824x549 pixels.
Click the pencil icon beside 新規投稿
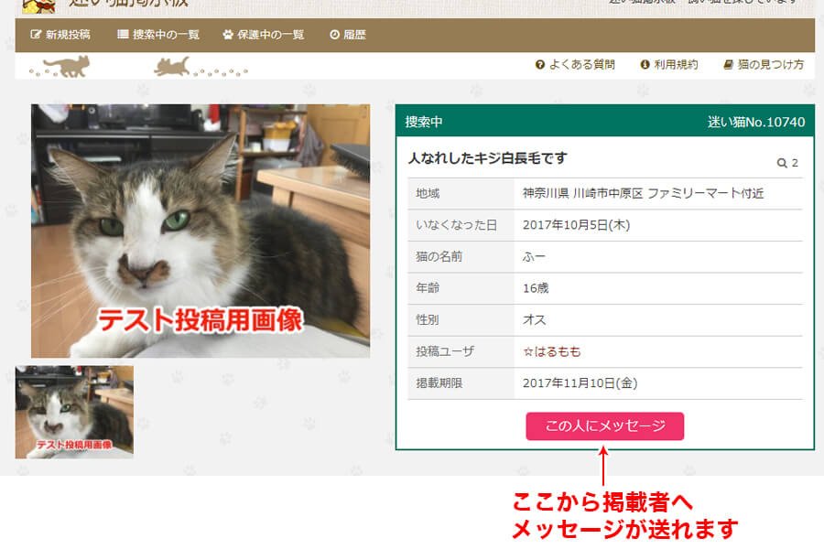coord(37,35)
